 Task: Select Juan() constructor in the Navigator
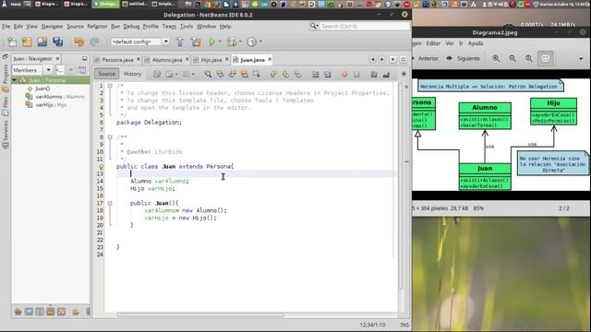tap(39, 89)
